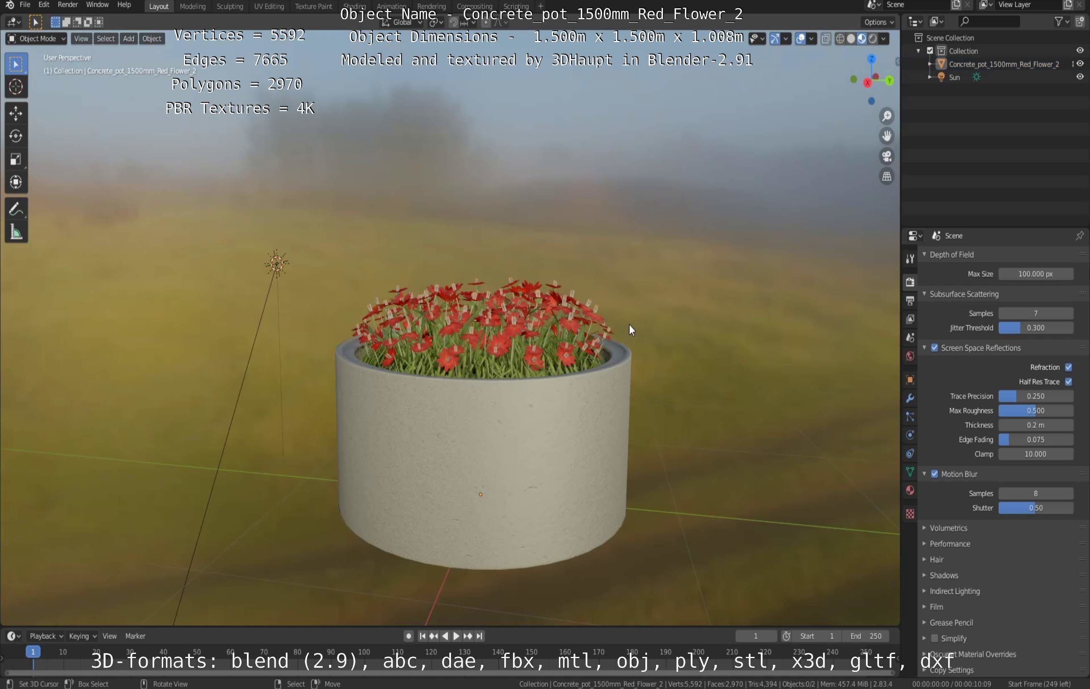The image size is (1090, 689).
Task: Switch orthographic perspective grid icon
Action: click(x=887, y=176)
